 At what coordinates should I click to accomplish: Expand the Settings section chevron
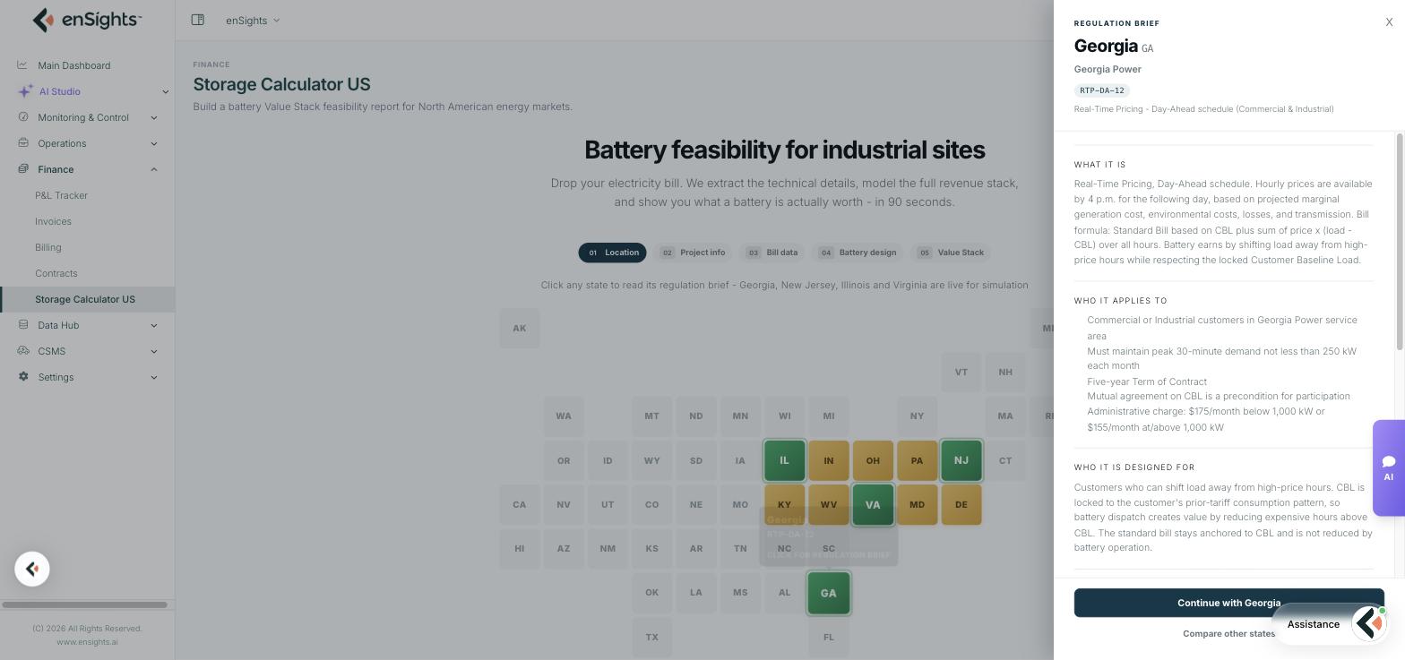[x=154, y=377]
